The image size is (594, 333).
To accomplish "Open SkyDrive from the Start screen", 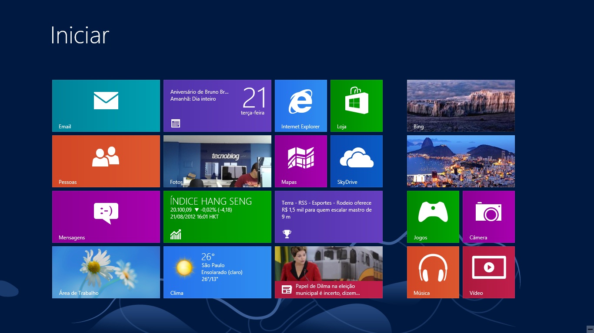I will (356, 161).
